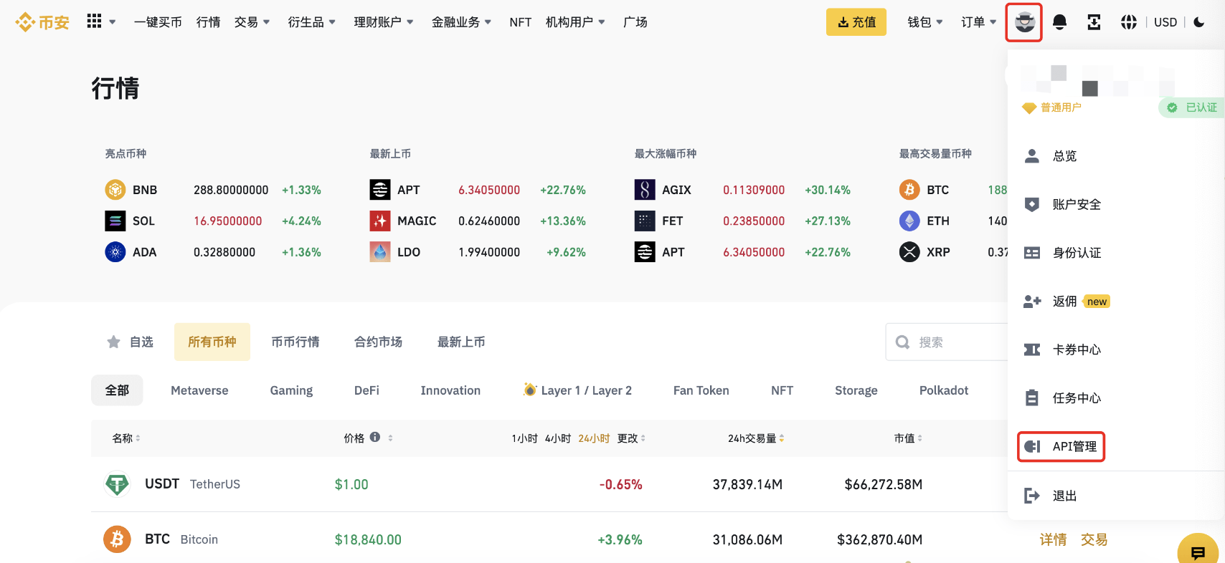Click the ETH coin icon
Screen dimensions: 1225x563
point(909,221)
